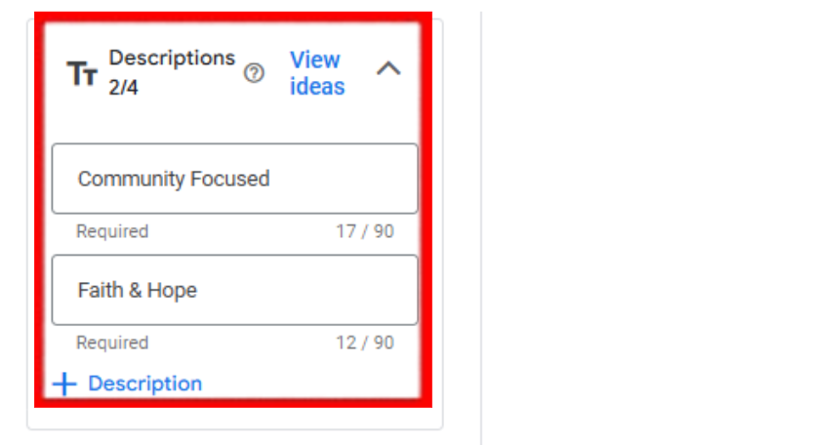
Task: Click the Required label under Faith & Hope
Action: point(112,343)
